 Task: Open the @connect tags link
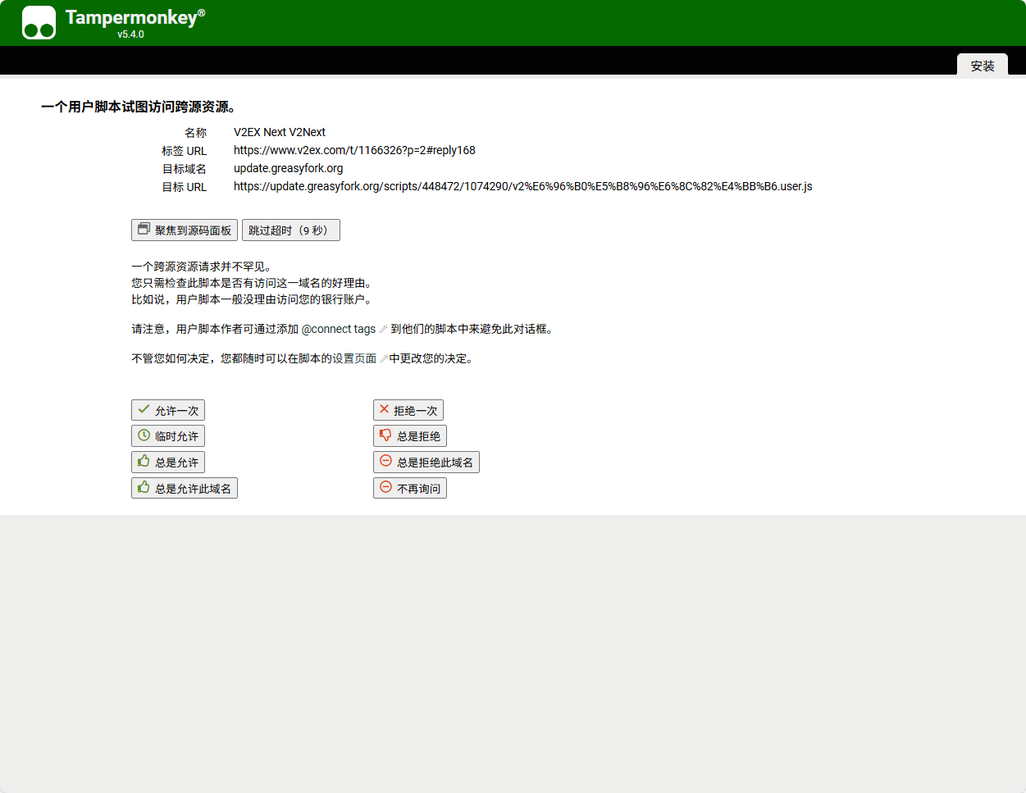[338, 329]
